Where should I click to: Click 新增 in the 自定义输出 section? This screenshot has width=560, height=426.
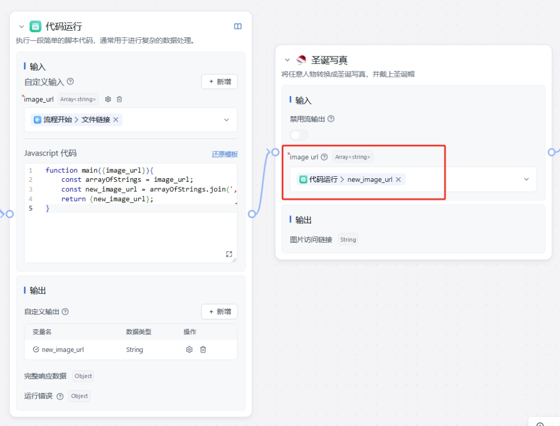[x=219, y=311]
